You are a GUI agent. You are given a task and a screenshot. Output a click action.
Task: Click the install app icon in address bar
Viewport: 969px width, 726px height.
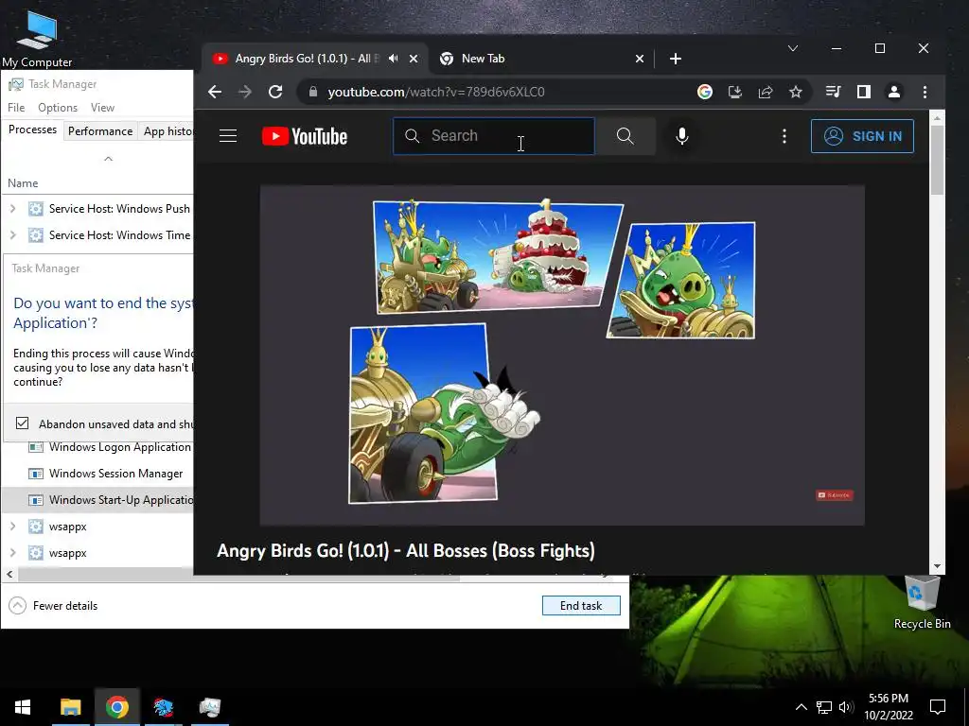[734, 92]
